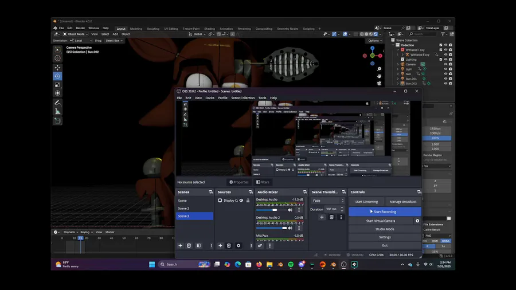The image size is (516, 290).
Task: Remove scene transition with trash icon
Action: click(x=331, y=217)
